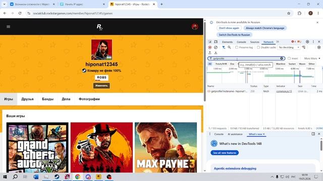Open the Elements tab in DevTools
This screenshot has width=323, height=181.
click(227, 42)
